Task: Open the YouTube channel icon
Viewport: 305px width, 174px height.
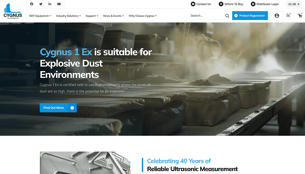Action: pos(59,4)
